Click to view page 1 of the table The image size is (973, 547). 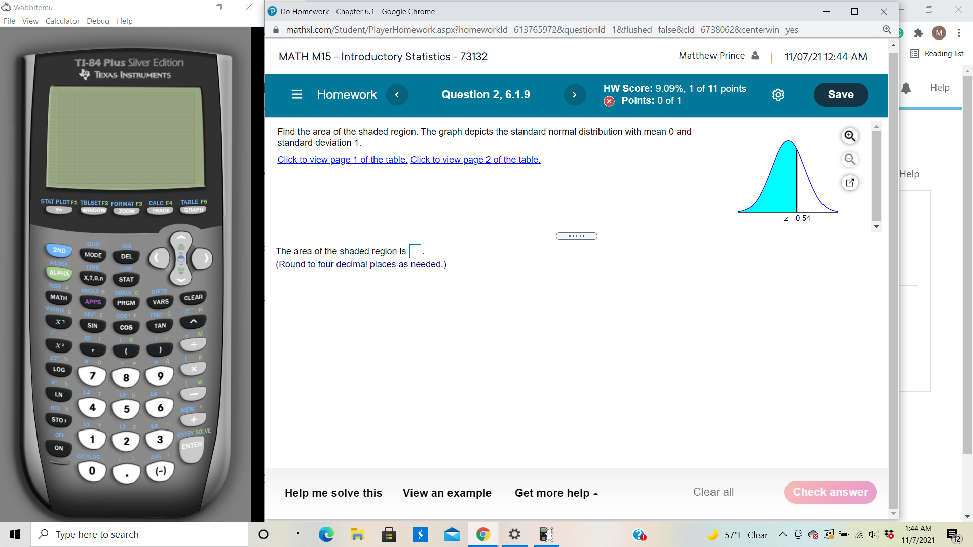342,160
